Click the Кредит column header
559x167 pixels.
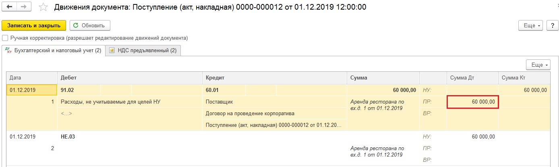coord(275,77)
